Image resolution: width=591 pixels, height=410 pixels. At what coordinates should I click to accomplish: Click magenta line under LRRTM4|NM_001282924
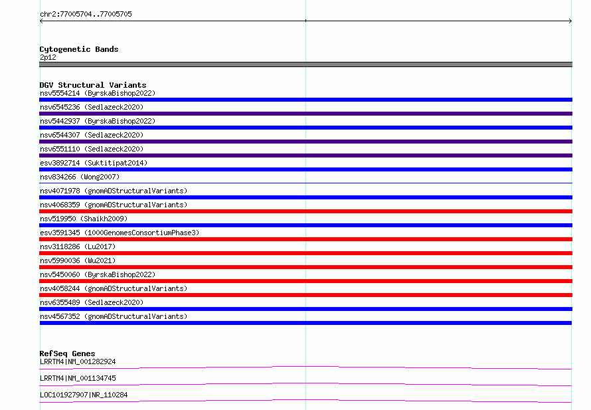tap(305, 367)
